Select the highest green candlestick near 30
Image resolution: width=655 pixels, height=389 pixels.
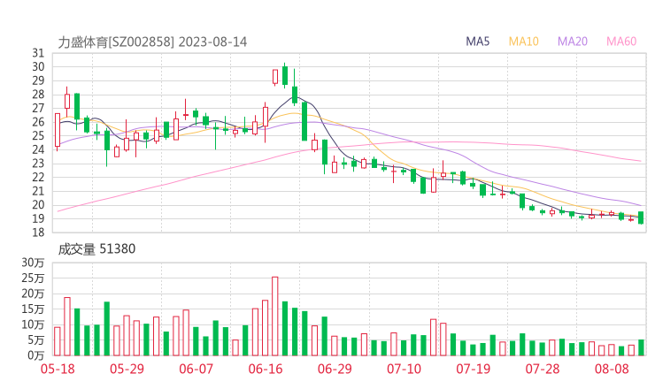[x=285, y=75]
